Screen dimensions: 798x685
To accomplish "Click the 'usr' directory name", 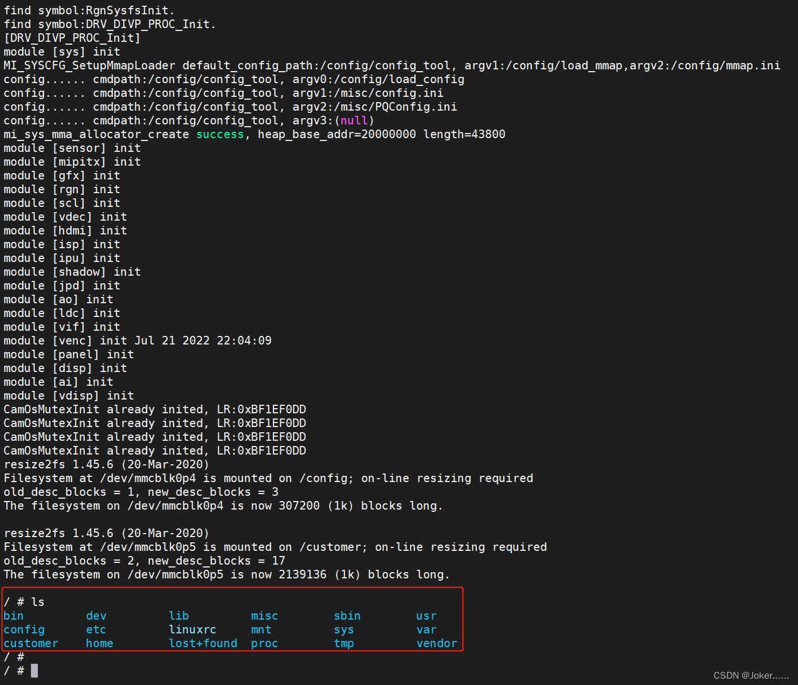I will (x=427, y=616).
